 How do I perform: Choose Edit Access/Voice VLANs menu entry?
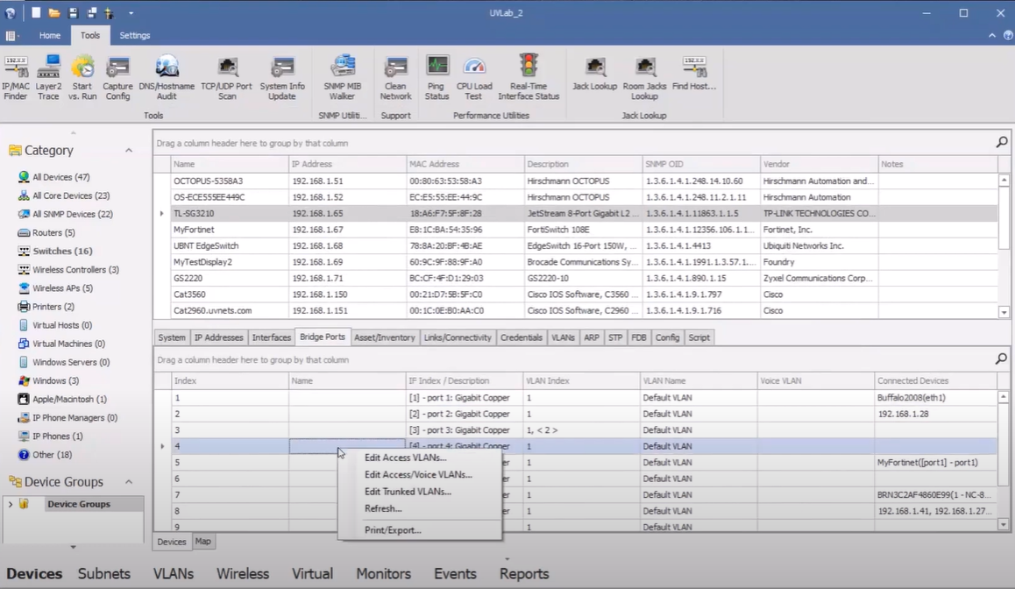point(418,474)
